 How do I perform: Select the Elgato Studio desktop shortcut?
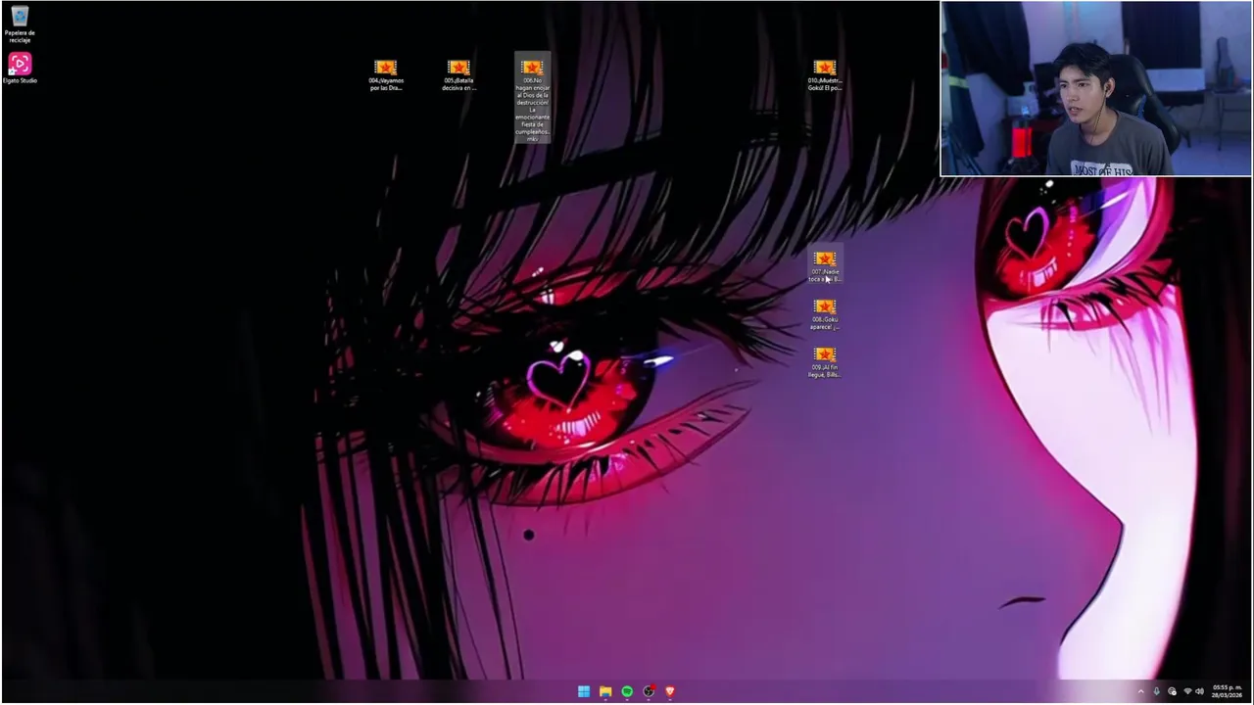(x=20, y=69)
